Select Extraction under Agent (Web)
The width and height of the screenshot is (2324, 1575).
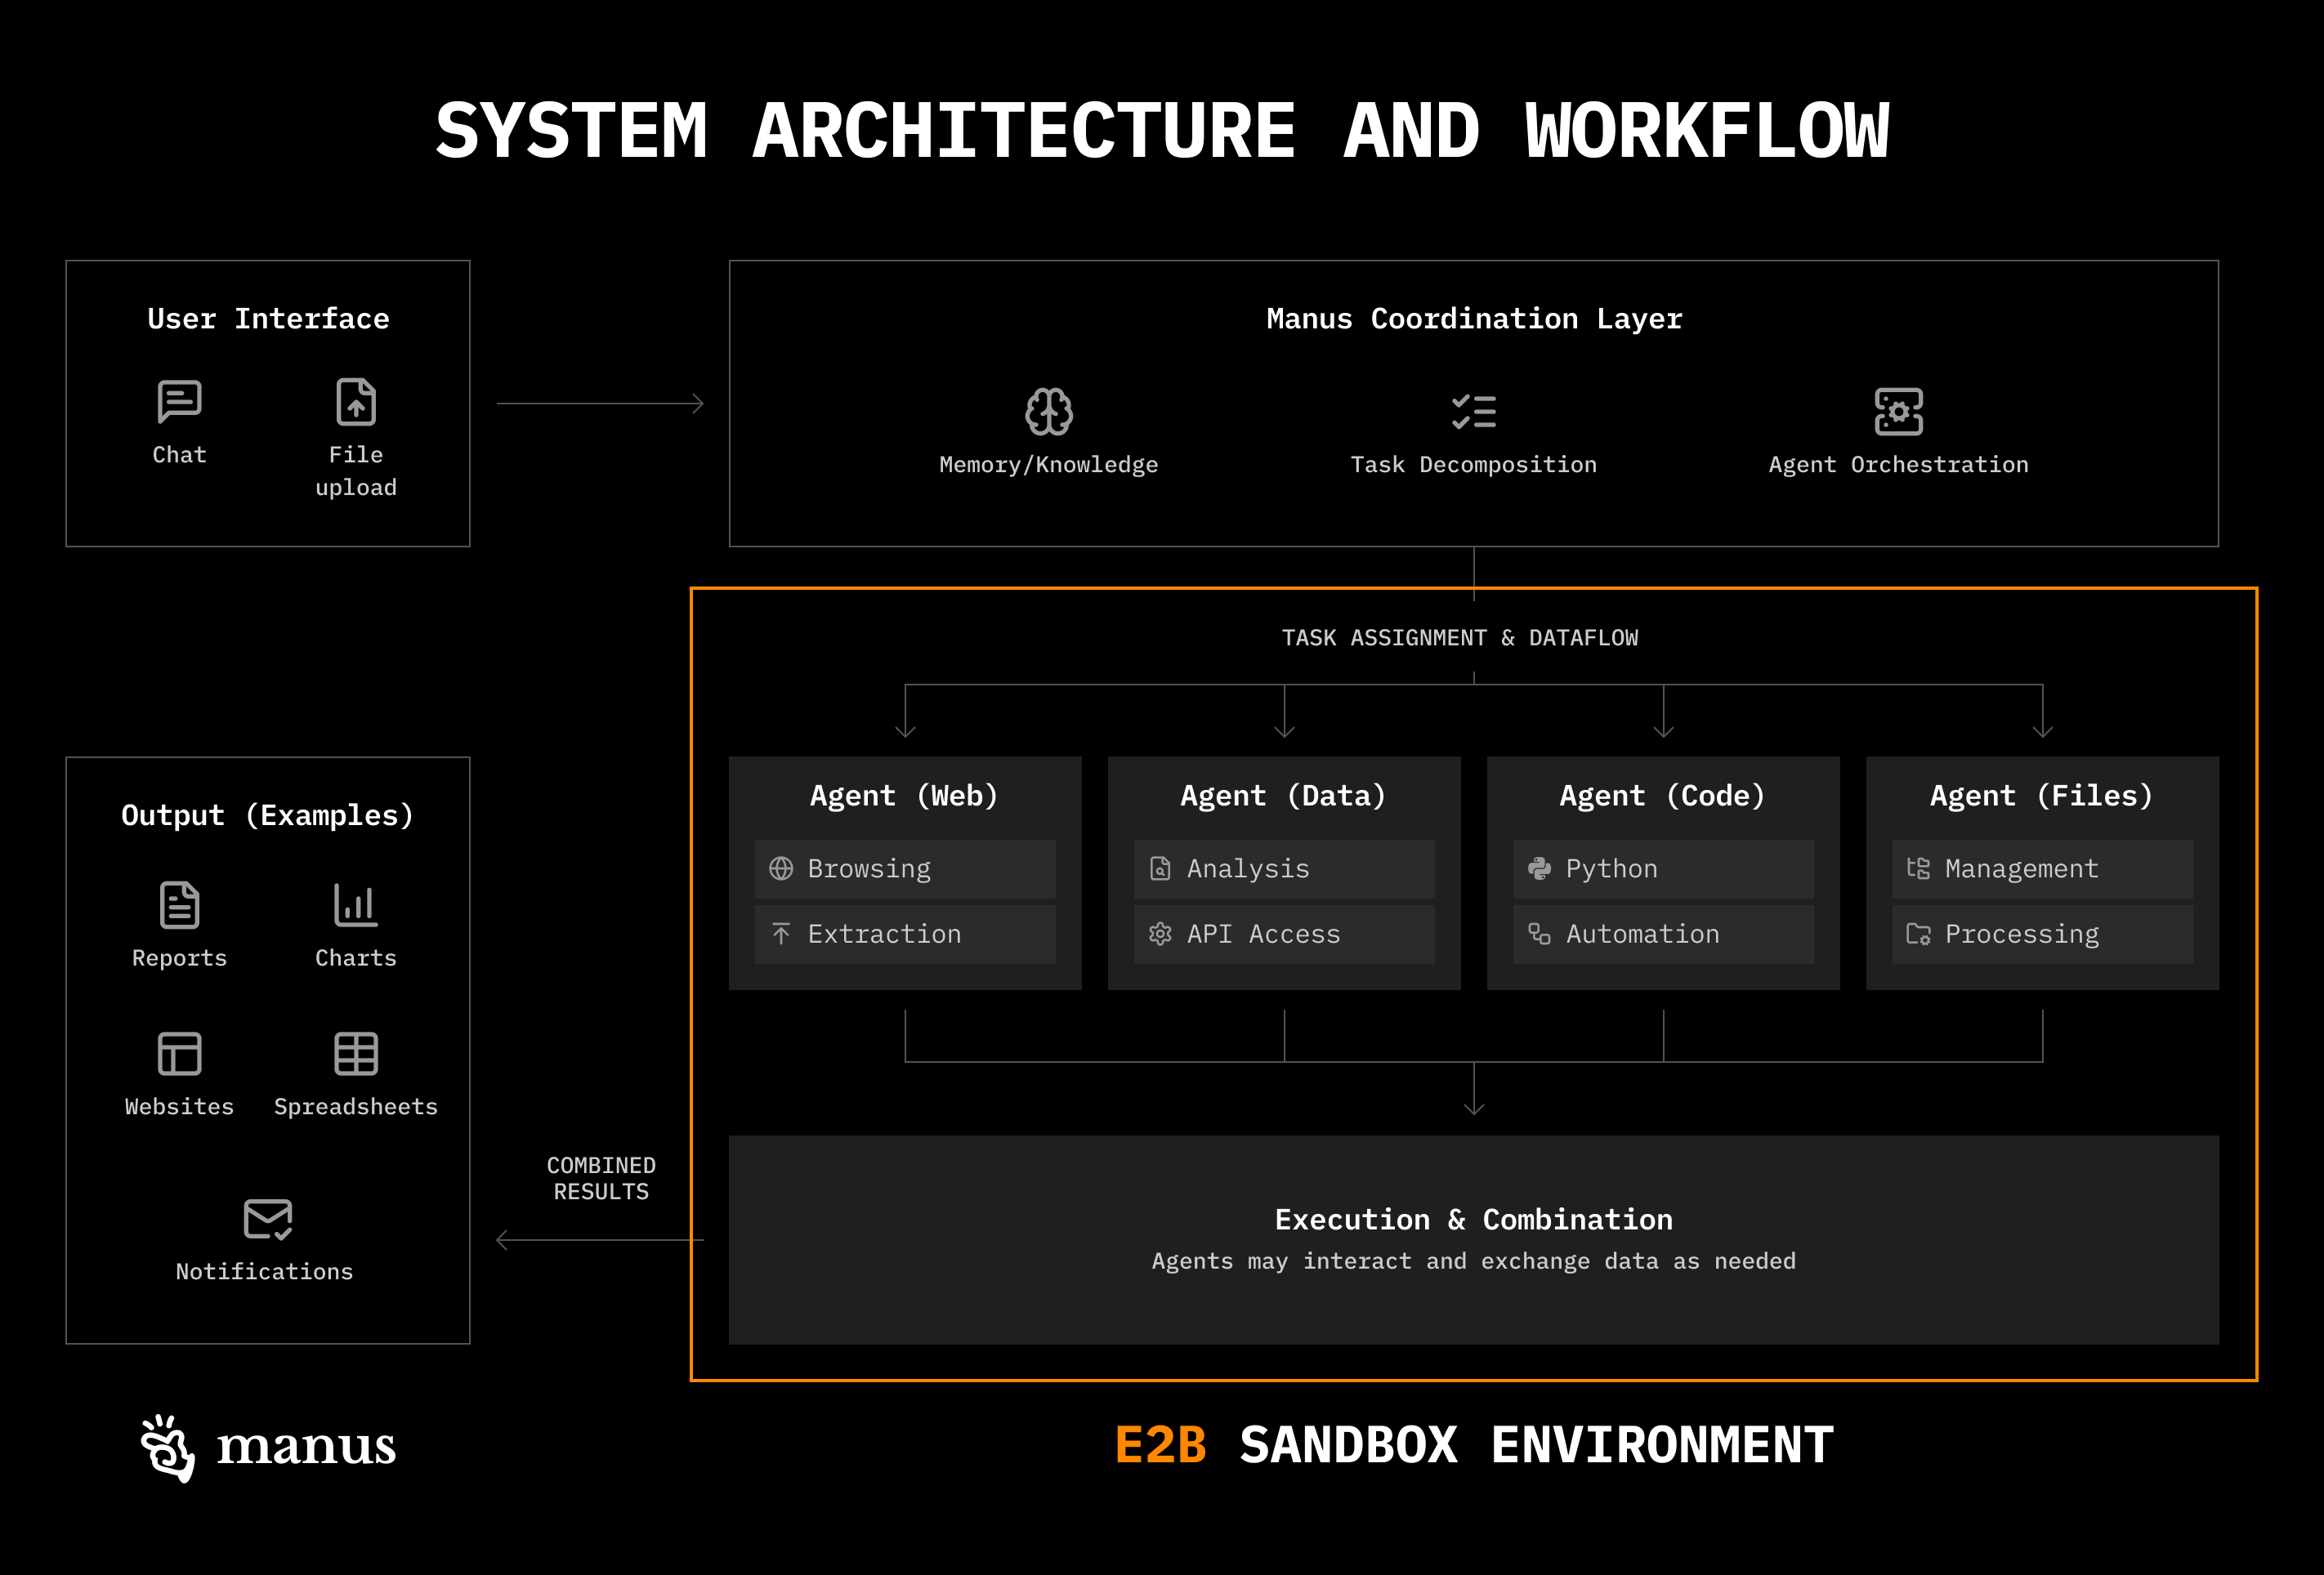(x=905, y=934)
